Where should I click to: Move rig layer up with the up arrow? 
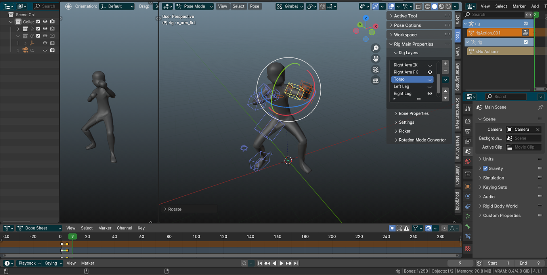click(446, 91)
